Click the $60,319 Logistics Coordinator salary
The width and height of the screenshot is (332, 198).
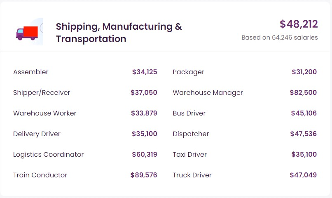tap(144, 155)
